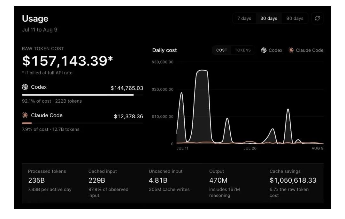This screenshot has height=219, width=345.
Task: Click the Codex logo in chart legend
Action: 264,50
